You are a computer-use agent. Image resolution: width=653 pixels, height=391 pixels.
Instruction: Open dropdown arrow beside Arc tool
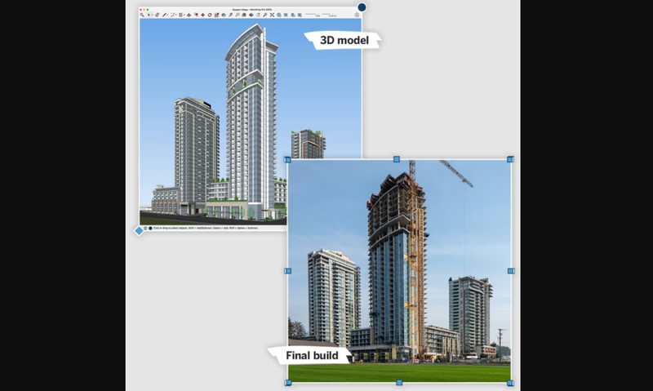tap(175, 15)
